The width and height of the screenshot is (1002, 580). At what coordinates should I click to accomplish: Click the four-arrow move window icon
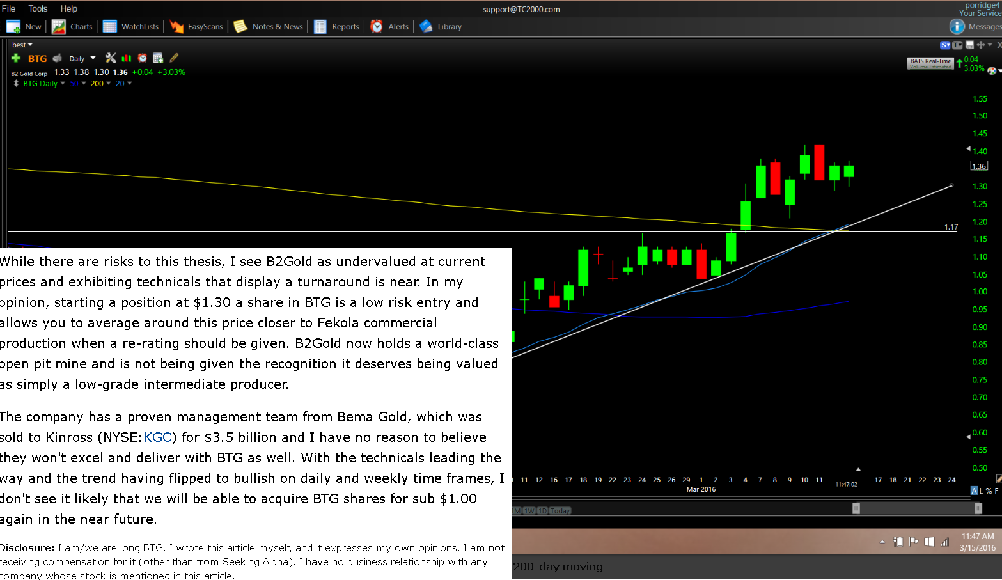981,45
